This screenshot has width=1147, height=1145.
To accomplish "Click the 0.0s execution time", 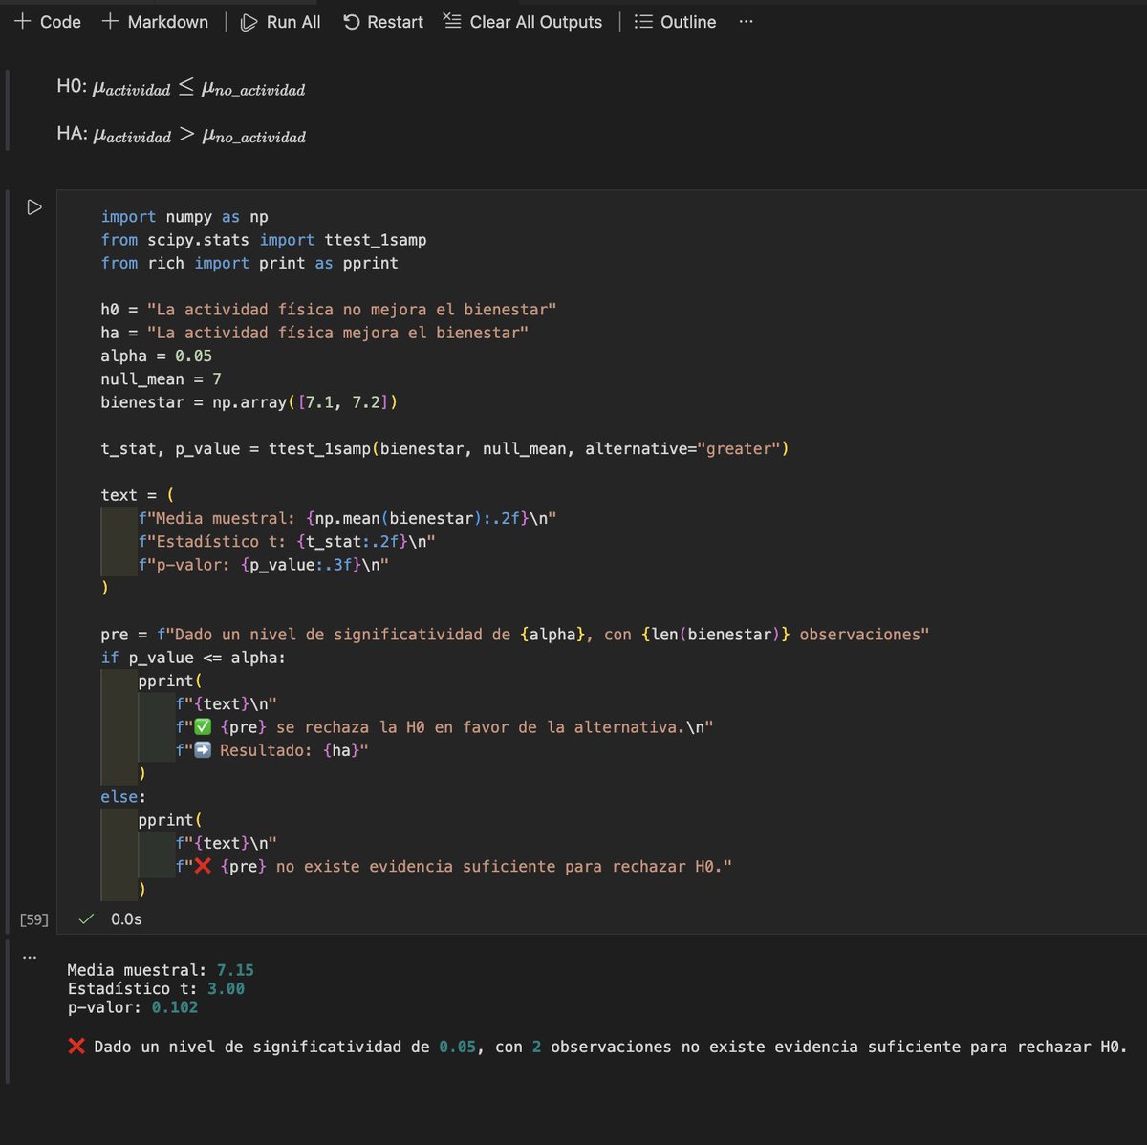I will point(126,918).
